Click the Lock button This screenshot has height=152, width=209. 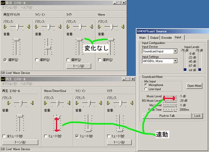tap(197, 116)
